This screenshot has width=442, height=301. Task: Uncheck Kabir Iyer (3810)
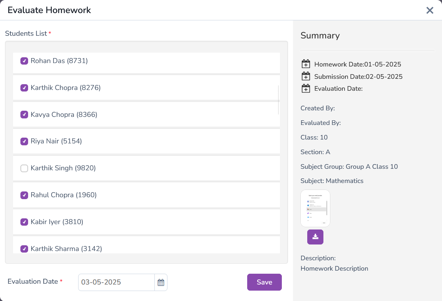pyautogui.click(x=24, y=222)
